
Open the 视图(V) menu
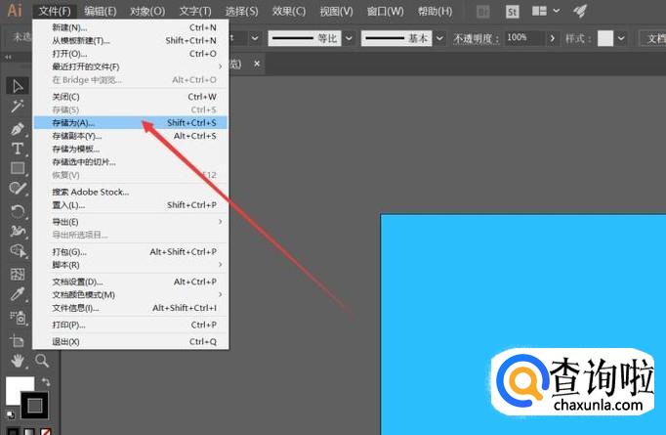[x=336, y=11]
